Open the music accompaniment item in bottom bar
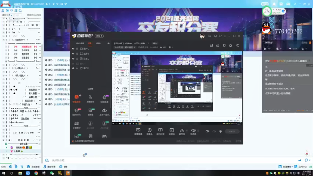313x176 pixels. point(49,167)
